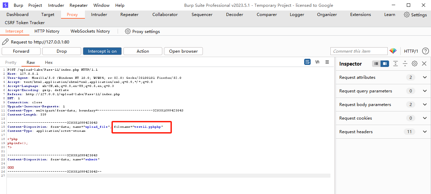Click the Request headers count badge 11

point(409,132)
